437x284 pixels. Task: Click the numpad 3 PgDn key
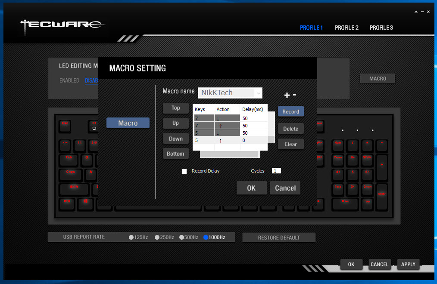click(x=367, y=190)
